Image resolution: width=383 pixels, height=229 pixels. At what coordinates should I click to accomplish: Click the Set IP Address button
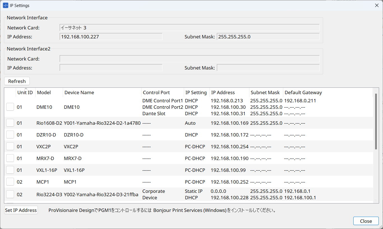[21, 210]
